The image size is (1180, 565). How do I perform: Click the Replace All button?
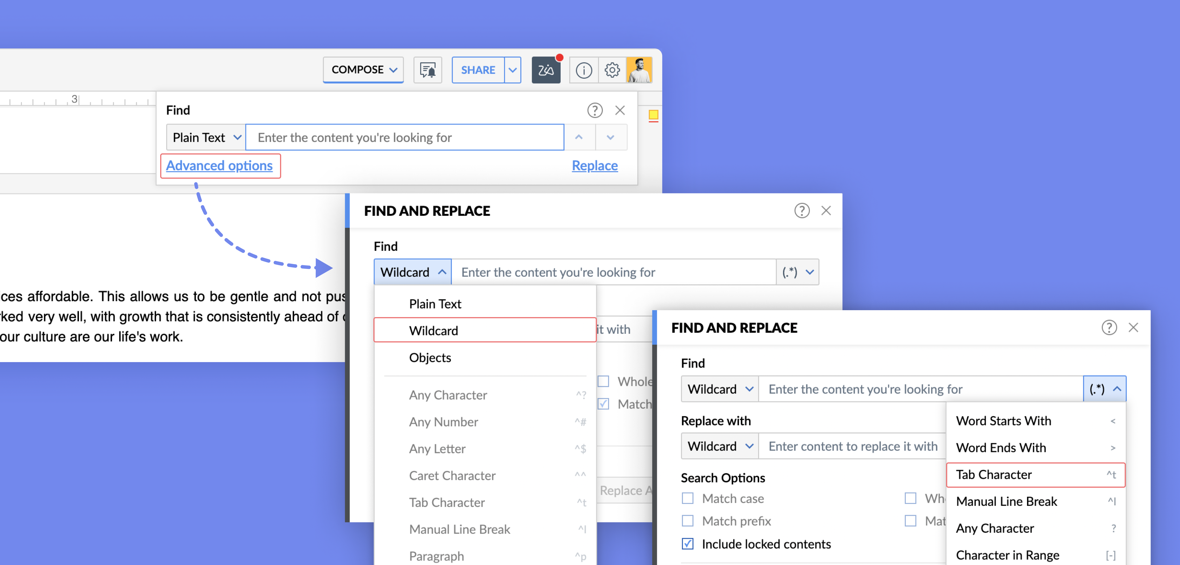click(x=625, y=490)
